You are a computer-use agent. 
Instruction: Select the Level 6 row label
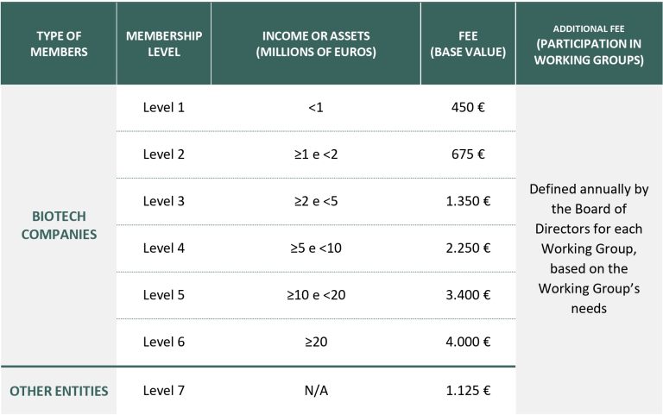pos(164,341)
